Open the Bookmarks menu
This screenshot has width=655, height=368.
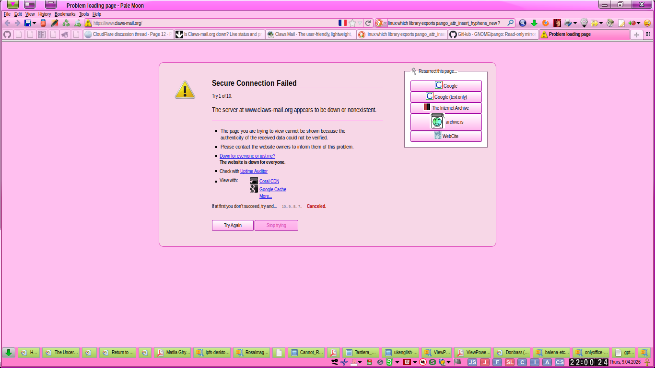[65, 14]
